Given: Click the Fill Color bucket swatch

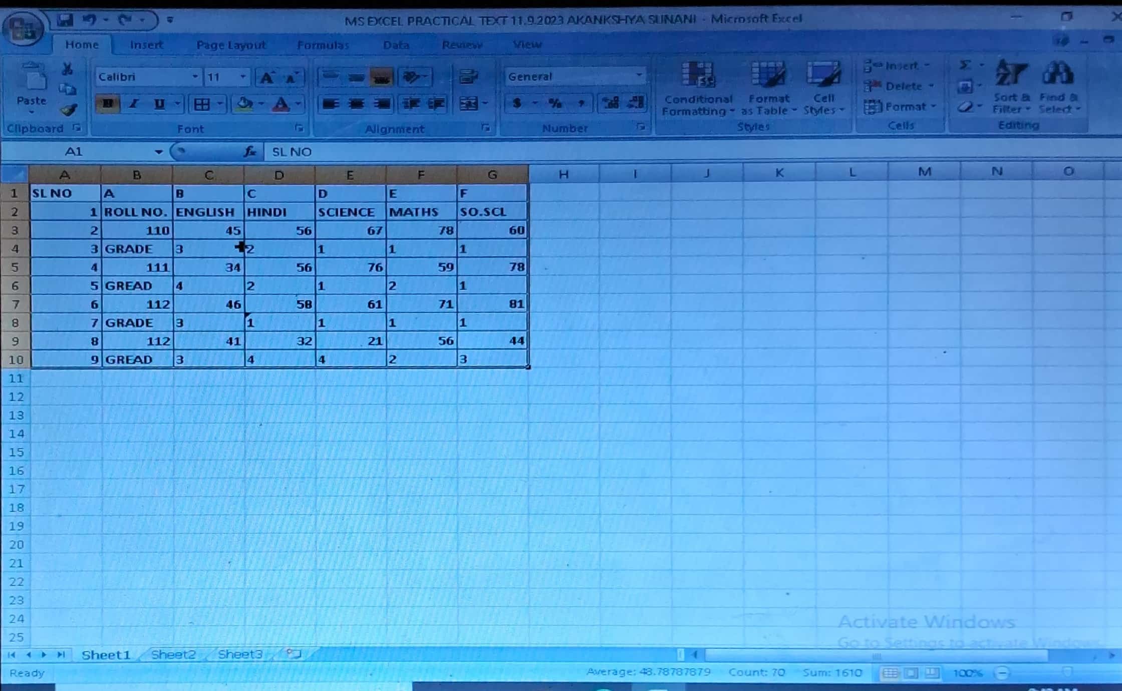Looking at the screenshot, I should (x=244, y=104).
